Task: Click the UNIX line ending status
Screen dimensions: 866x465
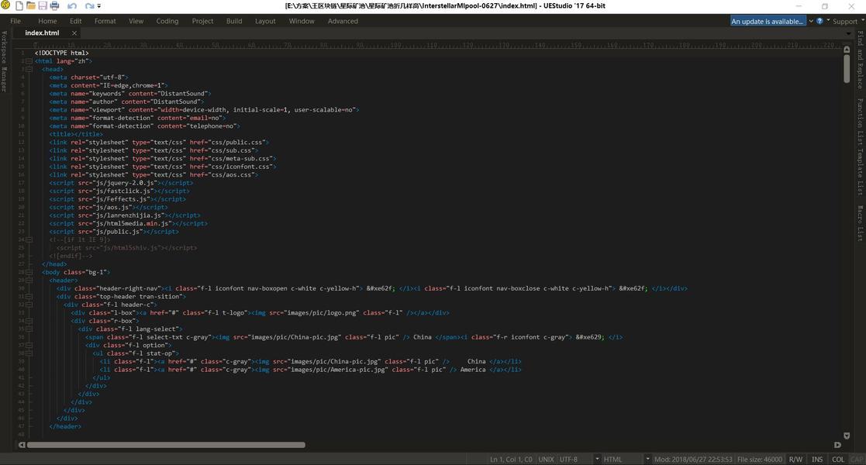Action: point(546,460)
